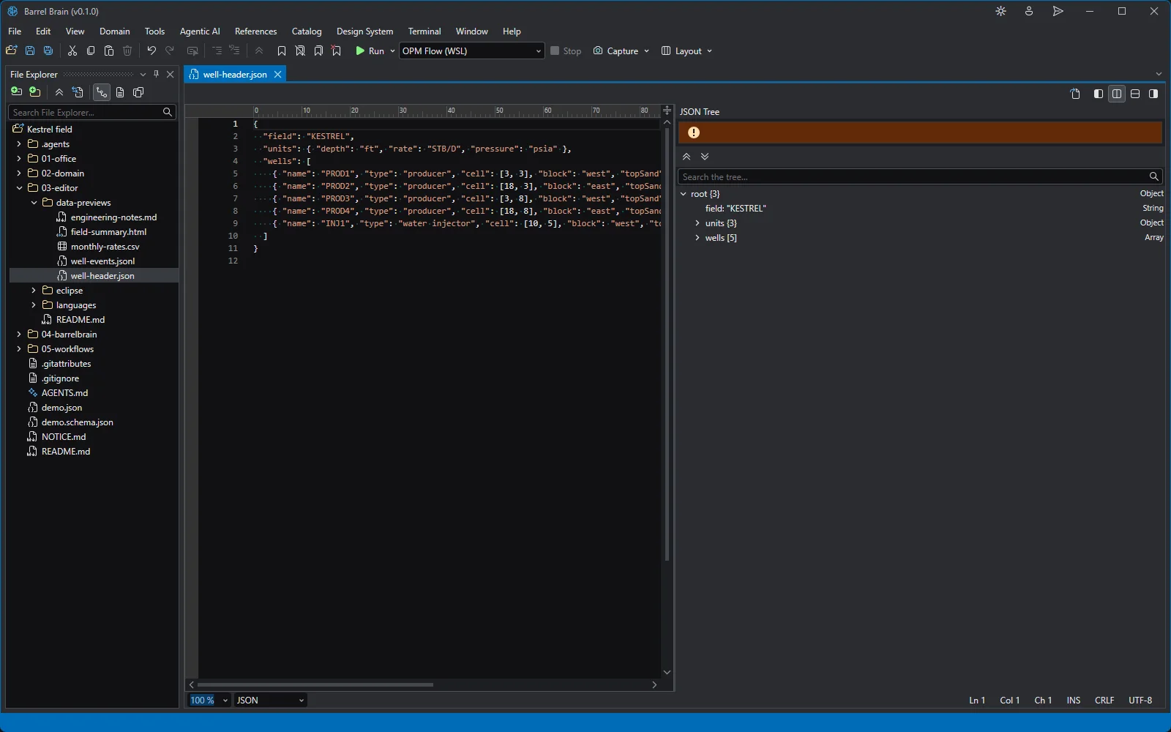
Task: Expand the wells [5] node
Action: point(697,238)
